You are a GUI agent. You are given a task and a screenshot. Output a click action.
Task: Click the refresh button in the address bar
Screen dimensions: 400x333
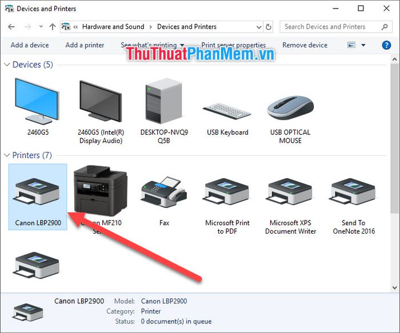(269, 27)
